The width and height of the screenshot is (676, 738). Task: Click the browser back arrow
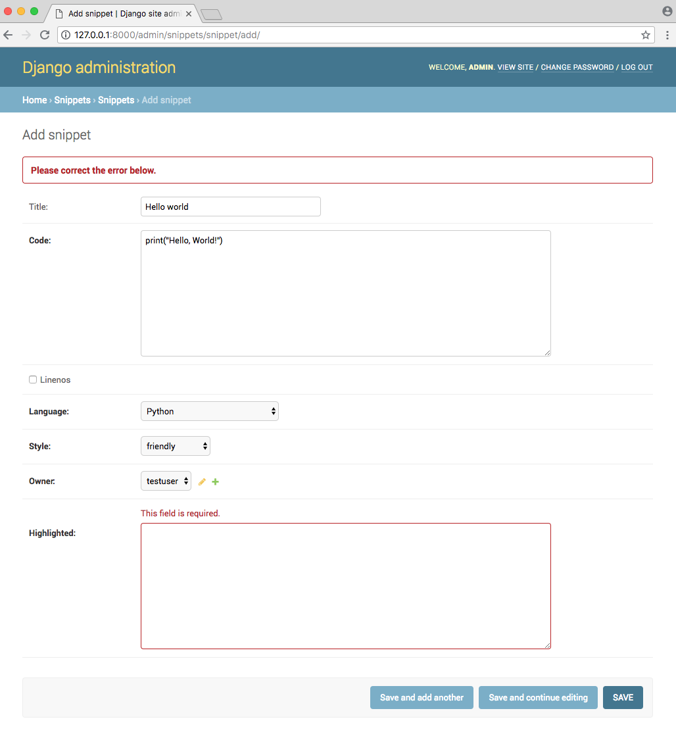tap(8, 35)
